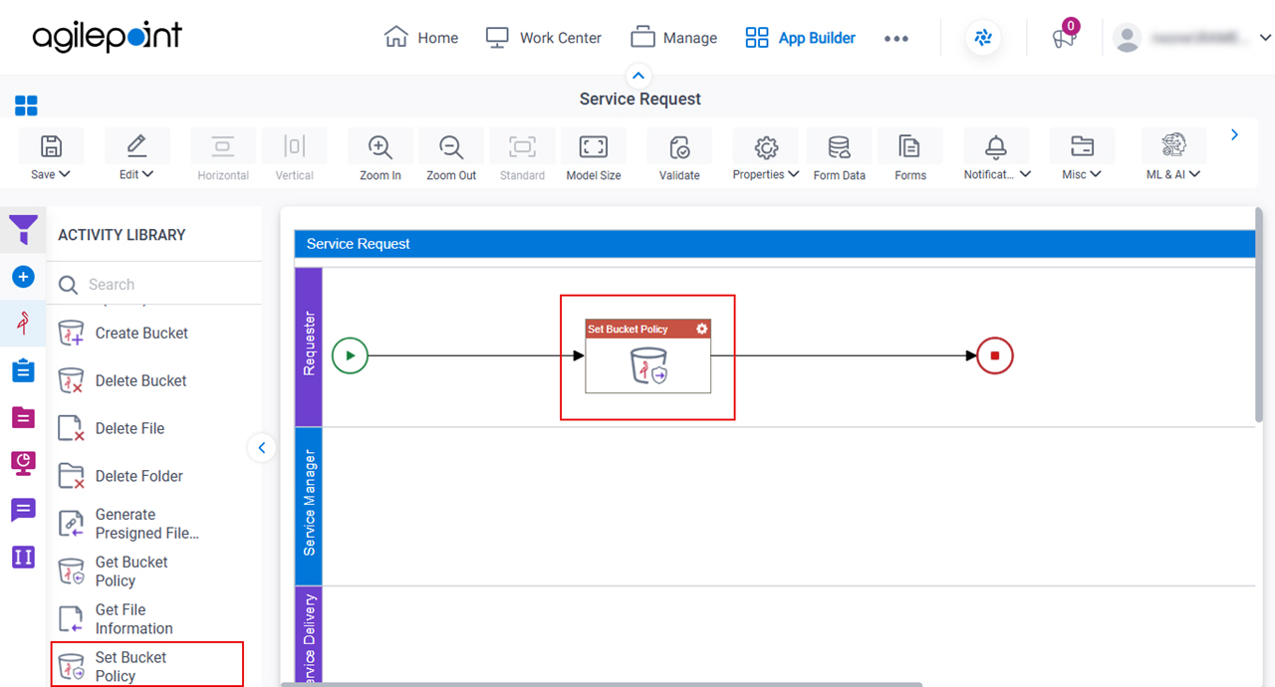Expand the Notifications dropdown arrow

(1025, 174)
